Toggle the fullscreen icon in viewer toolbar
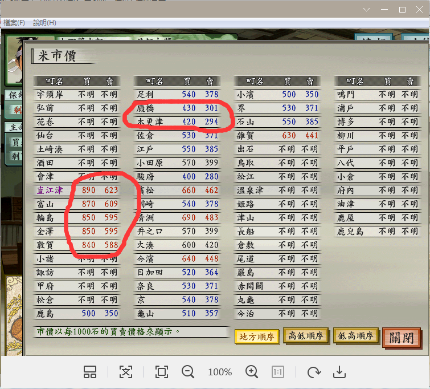Screen dimensions: 430x389 point(162,372)
